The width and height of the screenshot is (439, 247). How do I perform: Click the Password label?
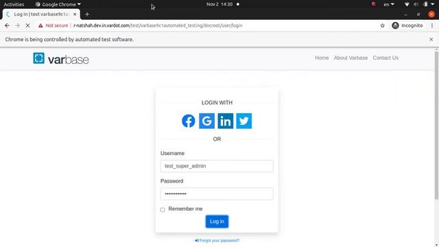click(172, 181)
